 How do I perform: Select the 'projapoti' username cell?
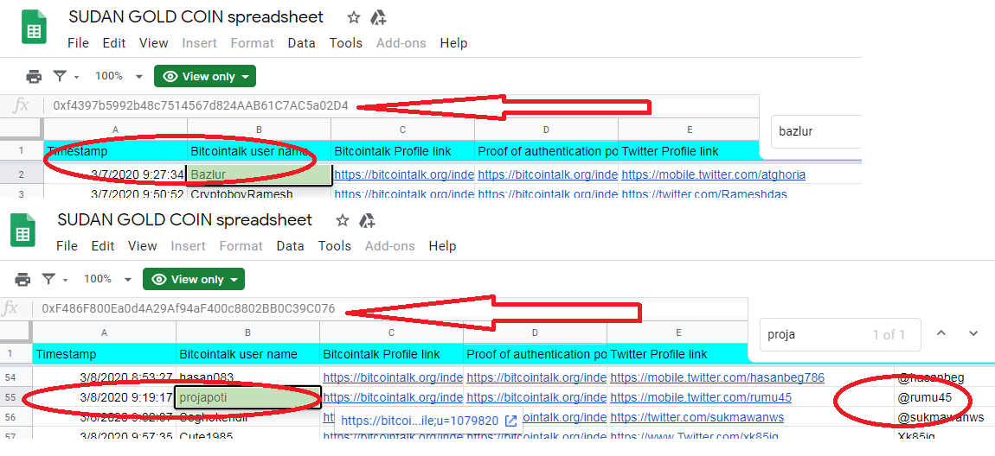247,398
